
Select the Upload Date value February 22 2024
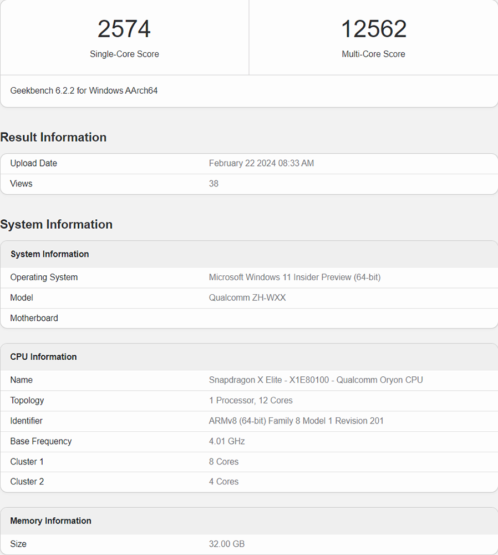(261, 163)
